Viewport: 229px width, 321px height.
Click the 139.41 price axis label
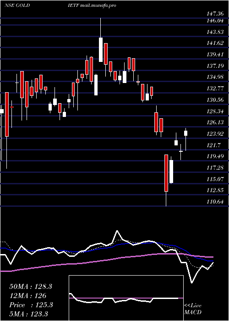click(215, 55)
